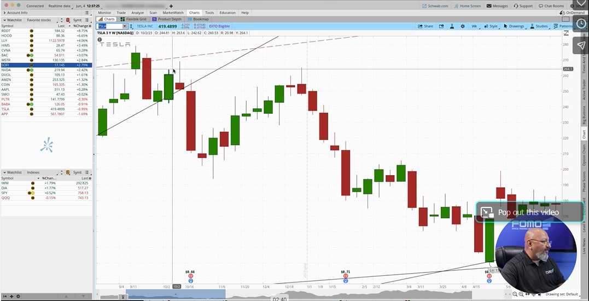Screen dimensions: 589x301
Task: Click zoom out magnifier icon below chart
Action: click(515, 294)
